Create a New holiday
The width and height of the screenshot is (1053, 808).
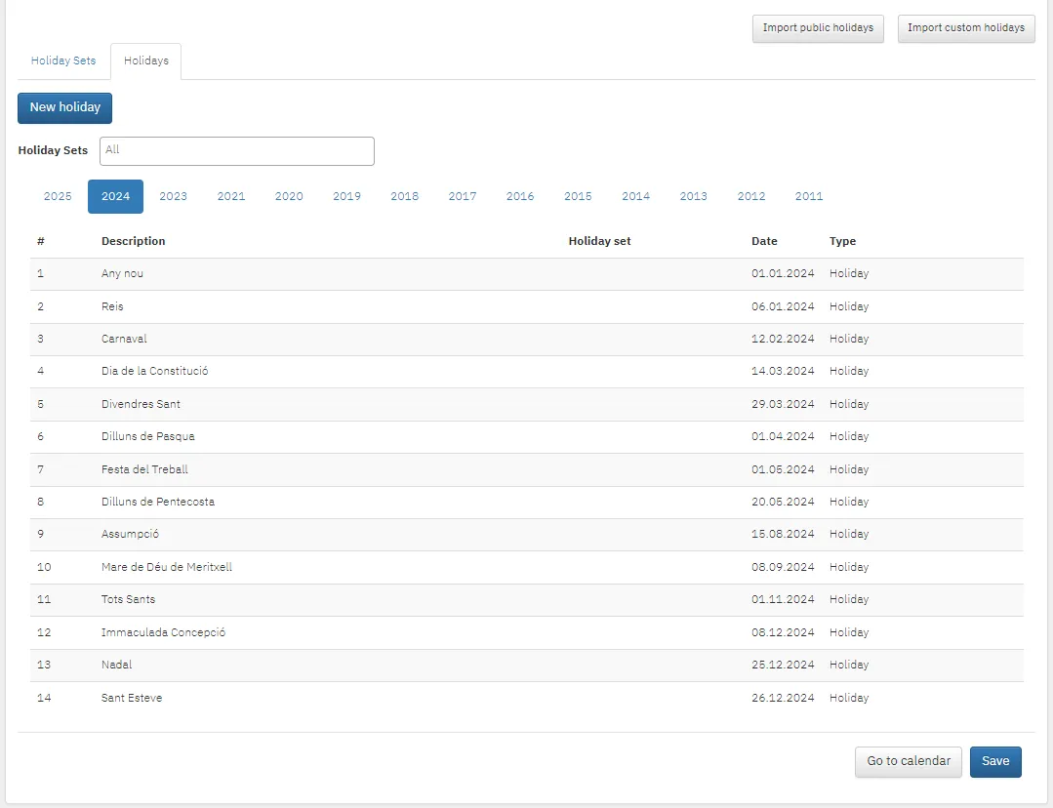point(65,107)
